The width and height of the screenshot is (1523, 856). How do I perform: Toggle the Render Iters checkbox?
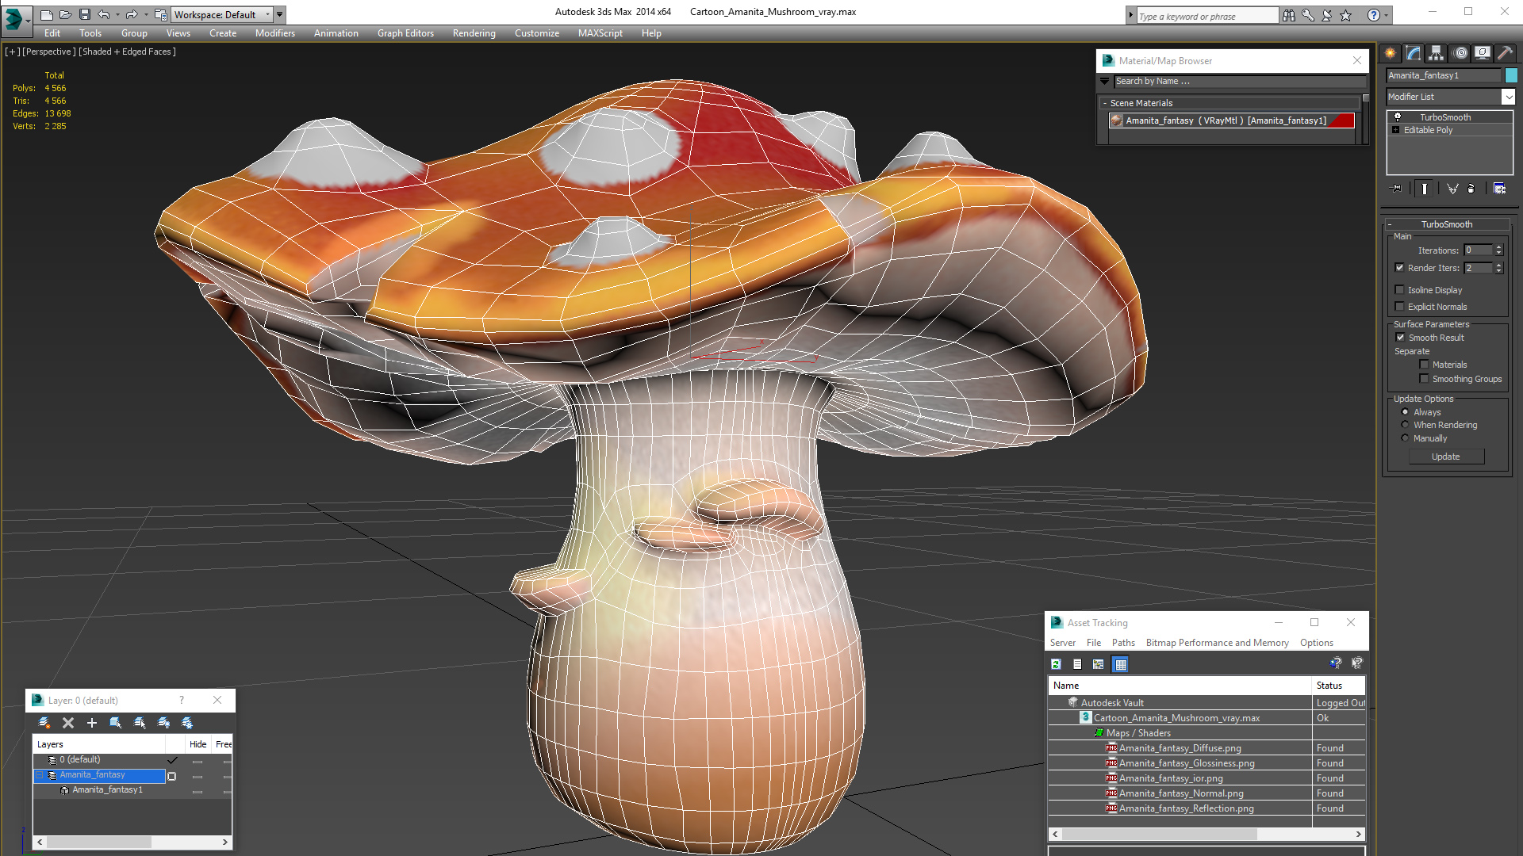pyautogui.click(x=1400, y=268)
